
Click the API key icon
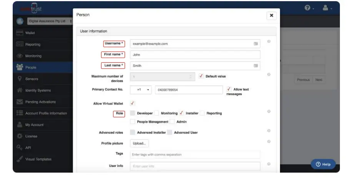click(20, 148)
